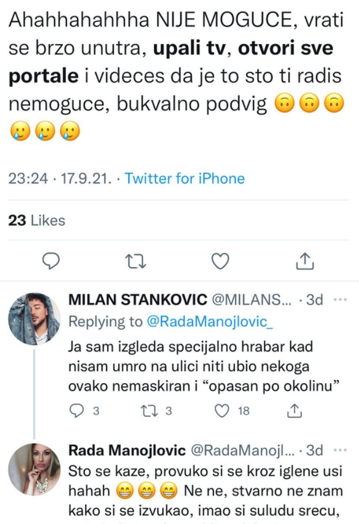Like Milan Stankovic's reply
This screenshot has height=524, width=359.
[222, 411]
